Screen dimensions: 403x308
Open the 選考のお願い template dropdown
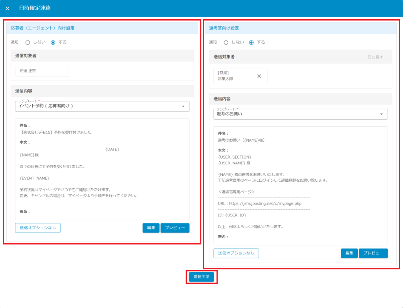pyautogui.click(x=297, y=114)
